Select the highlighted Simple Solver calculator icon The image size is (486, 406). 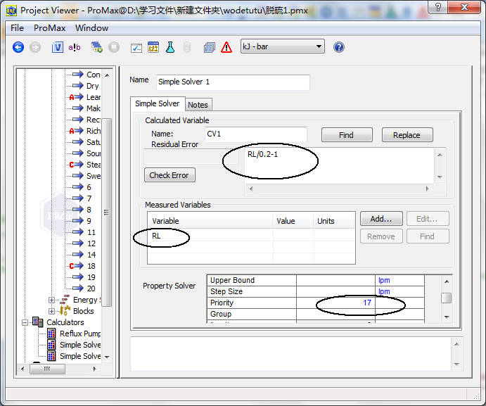(51, 345)
